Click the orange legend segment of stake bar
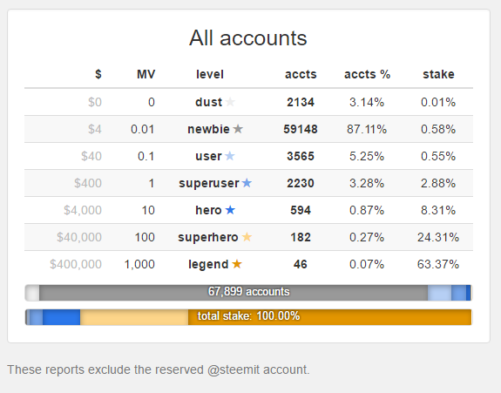 click(329, 317)
